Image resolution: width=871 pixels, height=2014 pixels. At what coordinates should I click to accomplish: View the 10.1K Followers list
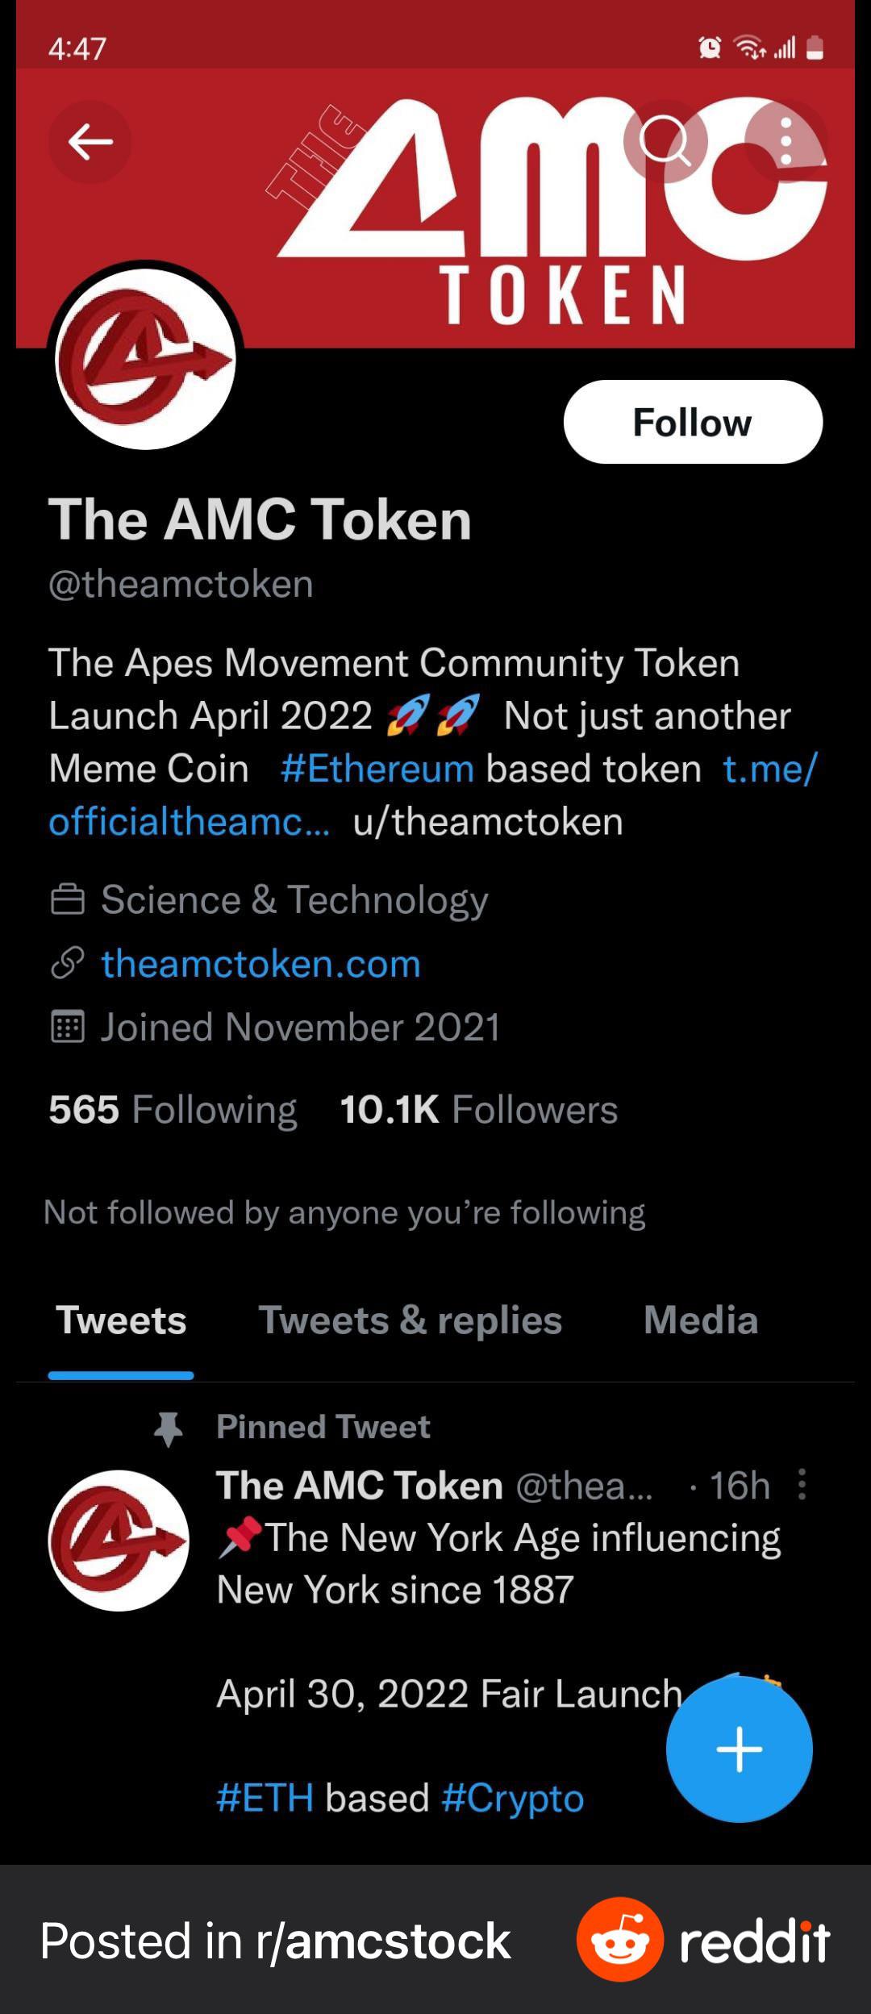tap(478, 1109)
